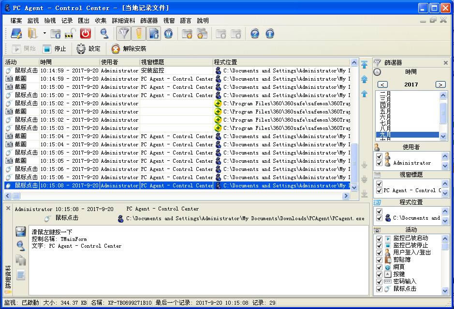Open the dropdown arrow beside the folder toolbar icon
The height and width of the screenshot is (309, 454).
44,33
